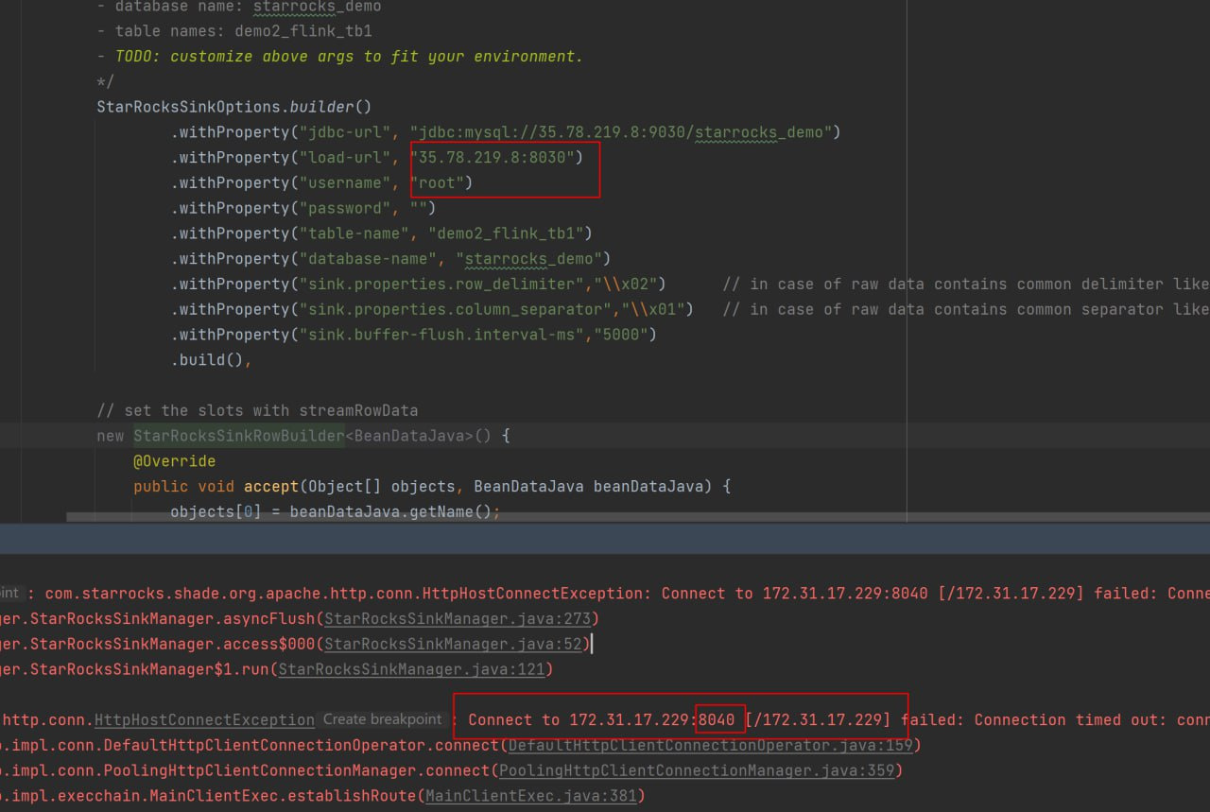Click the Create breakpoint button
This screenshot has width=1210, height=812.
tap(382, 719)
